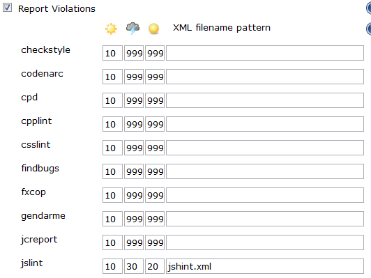This screenshot has width=371, height=278.
Task: Select jslint stormy threshold value 30
Action: pyautogui.click(x=134, y=266)
